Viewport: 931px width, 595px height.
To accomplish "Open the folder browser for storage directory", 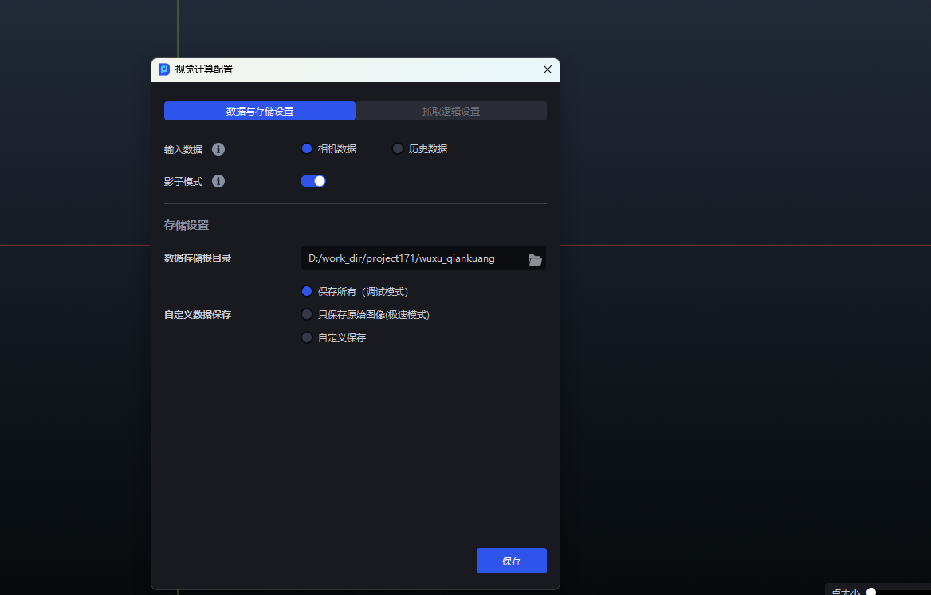I will pyautogui.click(x=535, y=259).
